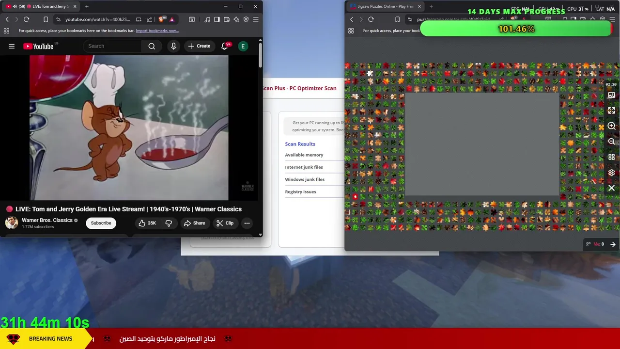The width and height of the screenshot is (620, 349).
Task: Arrange pieces with the puzzle grid icon
Action: (x=611, y=157)
